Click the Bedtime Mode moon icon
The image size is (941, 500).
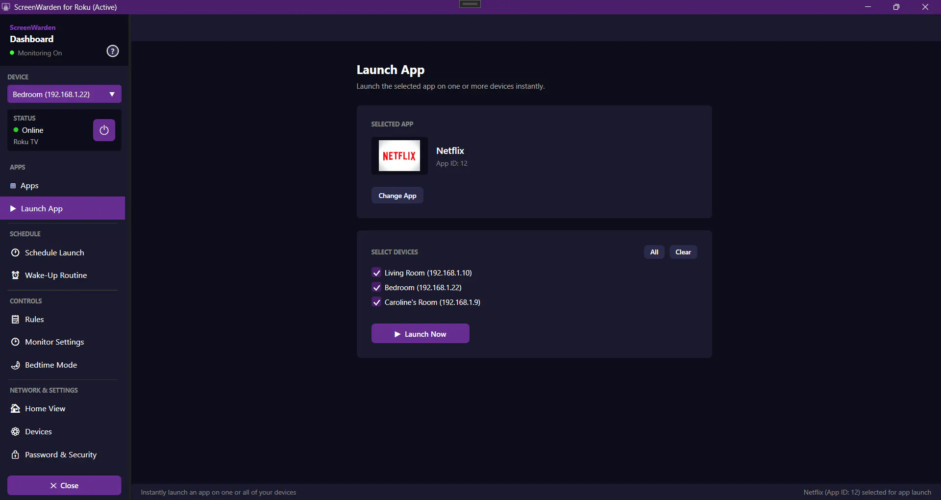15,365
